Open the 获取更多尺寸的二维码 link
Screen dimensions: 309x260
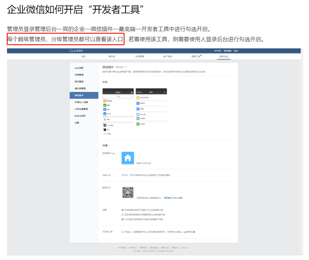click(x=173, y=198)
